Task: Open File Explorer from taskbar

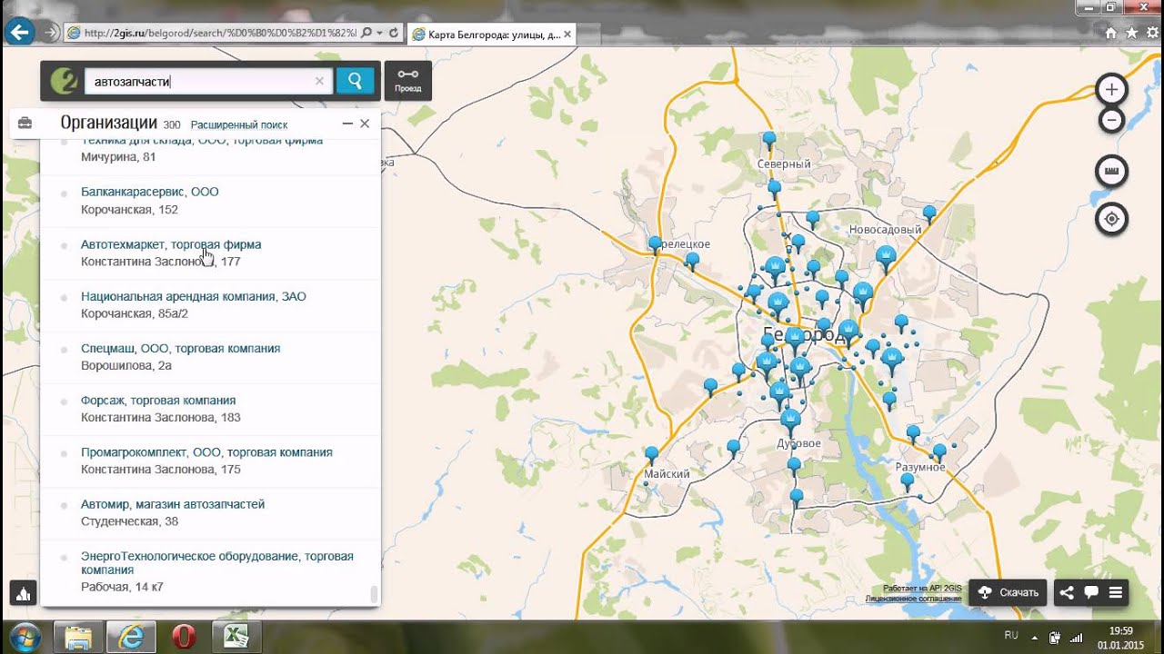Action: (78, 637)
